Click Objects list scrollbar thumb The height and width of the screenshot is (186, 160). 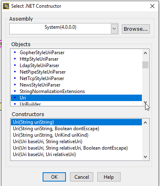click(145, 65)
